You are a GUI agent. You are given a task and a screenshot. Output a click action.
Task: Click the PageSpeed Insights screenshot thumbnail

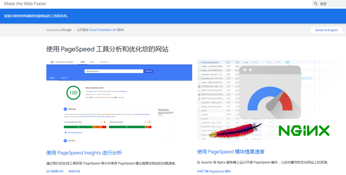[x=119, y=101]
